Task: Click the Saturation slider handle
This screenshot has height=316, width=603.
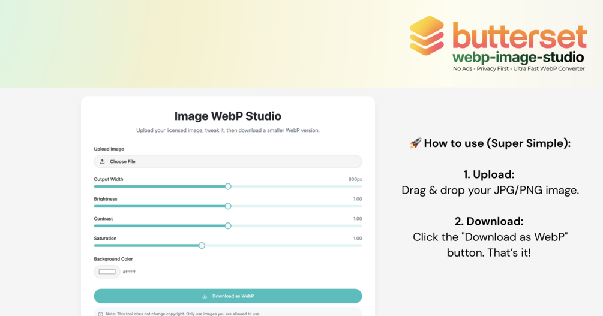Action: (202, 246)
